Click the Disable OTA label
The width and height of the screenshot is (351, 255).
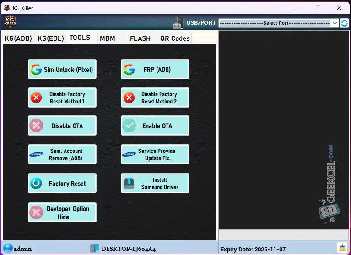(67, 126)
